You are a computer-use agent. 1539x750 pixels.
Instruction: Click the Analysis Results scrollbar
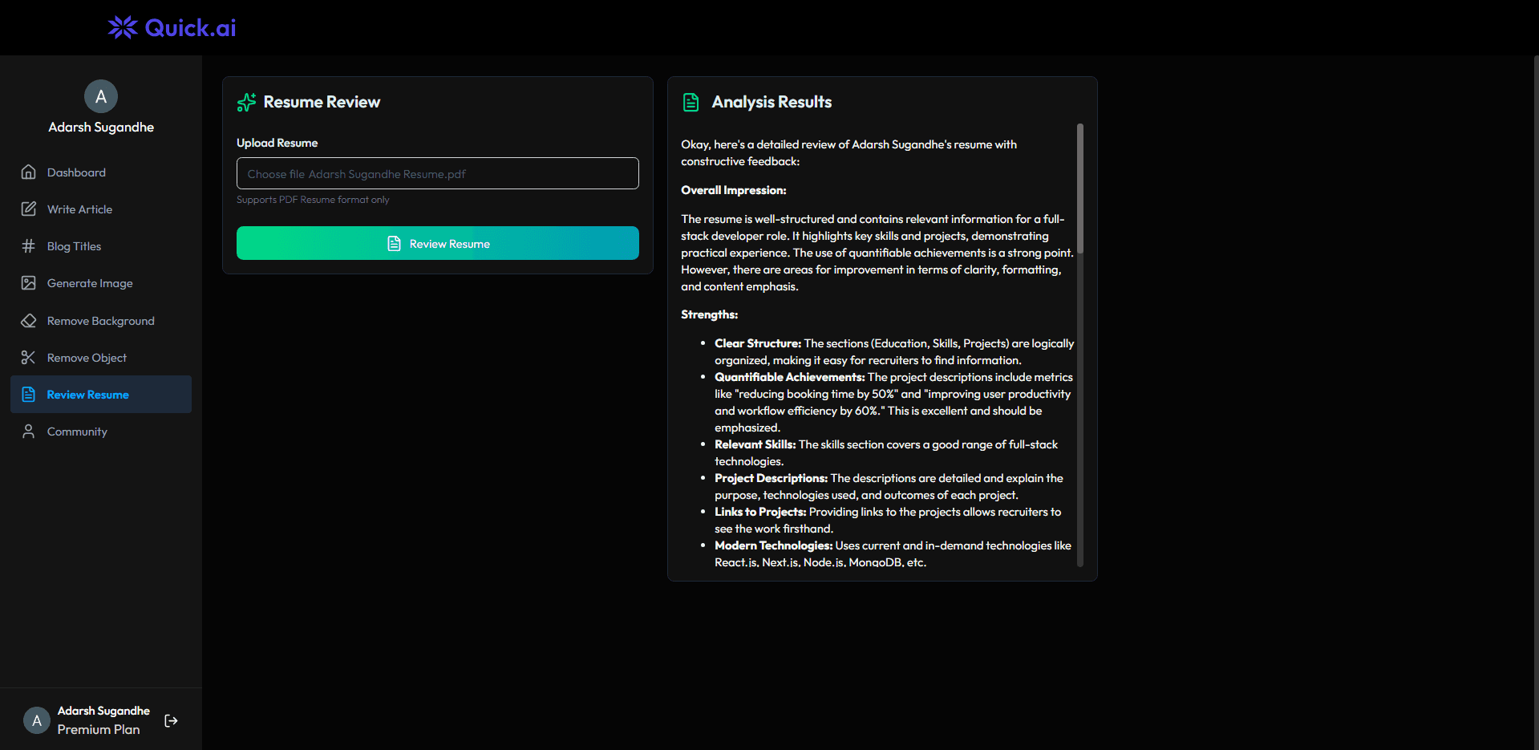point(1079,189)
